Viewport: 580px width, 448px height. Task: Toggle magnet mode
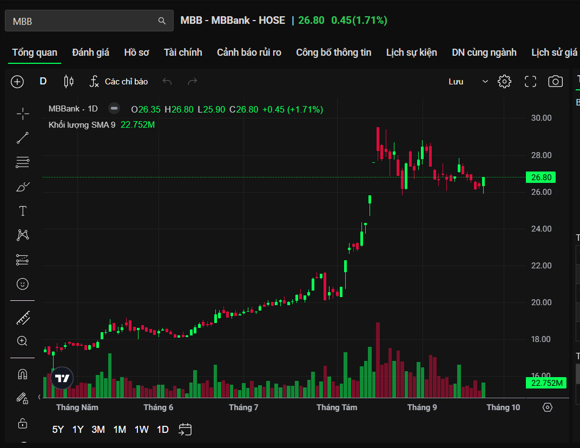tap(23, 374)
